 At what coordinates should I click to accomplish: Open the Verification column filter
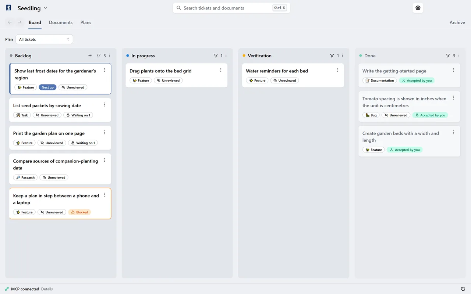332,56
